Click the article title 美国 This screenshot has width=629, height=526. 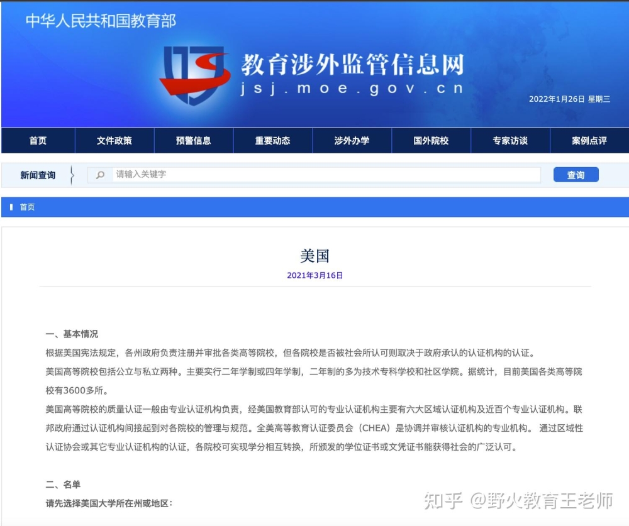coord(314,256)
